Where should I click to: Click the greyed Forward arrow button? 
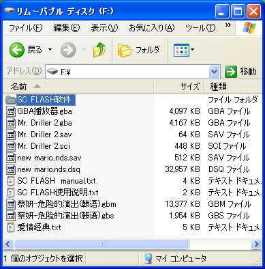point(68,50)
